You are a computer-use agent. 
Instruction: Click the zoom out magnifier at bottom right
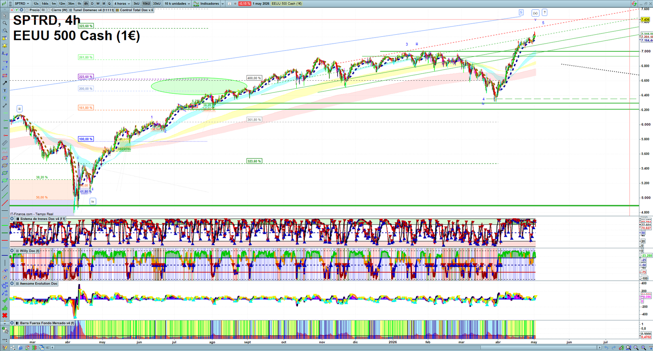point(636,348)
